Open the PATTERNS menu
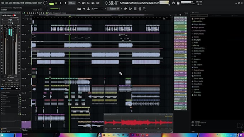Viewport: 244px width, 137px height. click(16, 3)
